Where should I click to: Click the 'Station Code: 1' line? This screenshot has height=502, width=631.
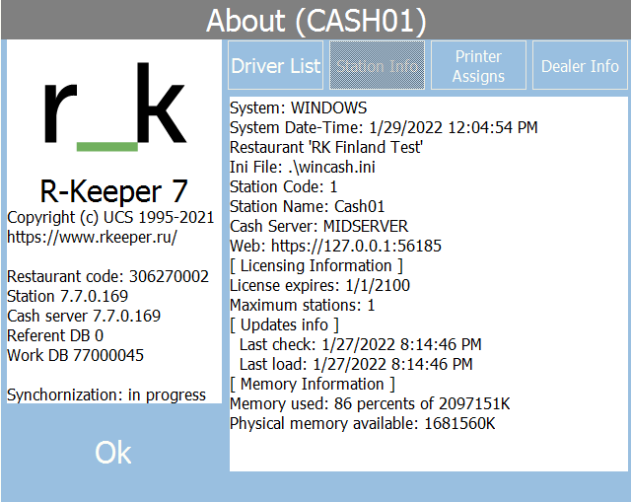283,186
